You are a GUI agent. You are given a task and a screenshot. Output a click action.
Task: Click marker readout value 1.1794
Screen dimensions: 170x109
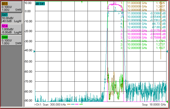click(160, 41)
